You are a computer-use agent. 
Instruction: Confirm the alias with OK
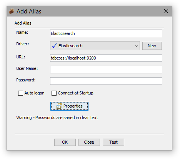click(x=65, y=142)
